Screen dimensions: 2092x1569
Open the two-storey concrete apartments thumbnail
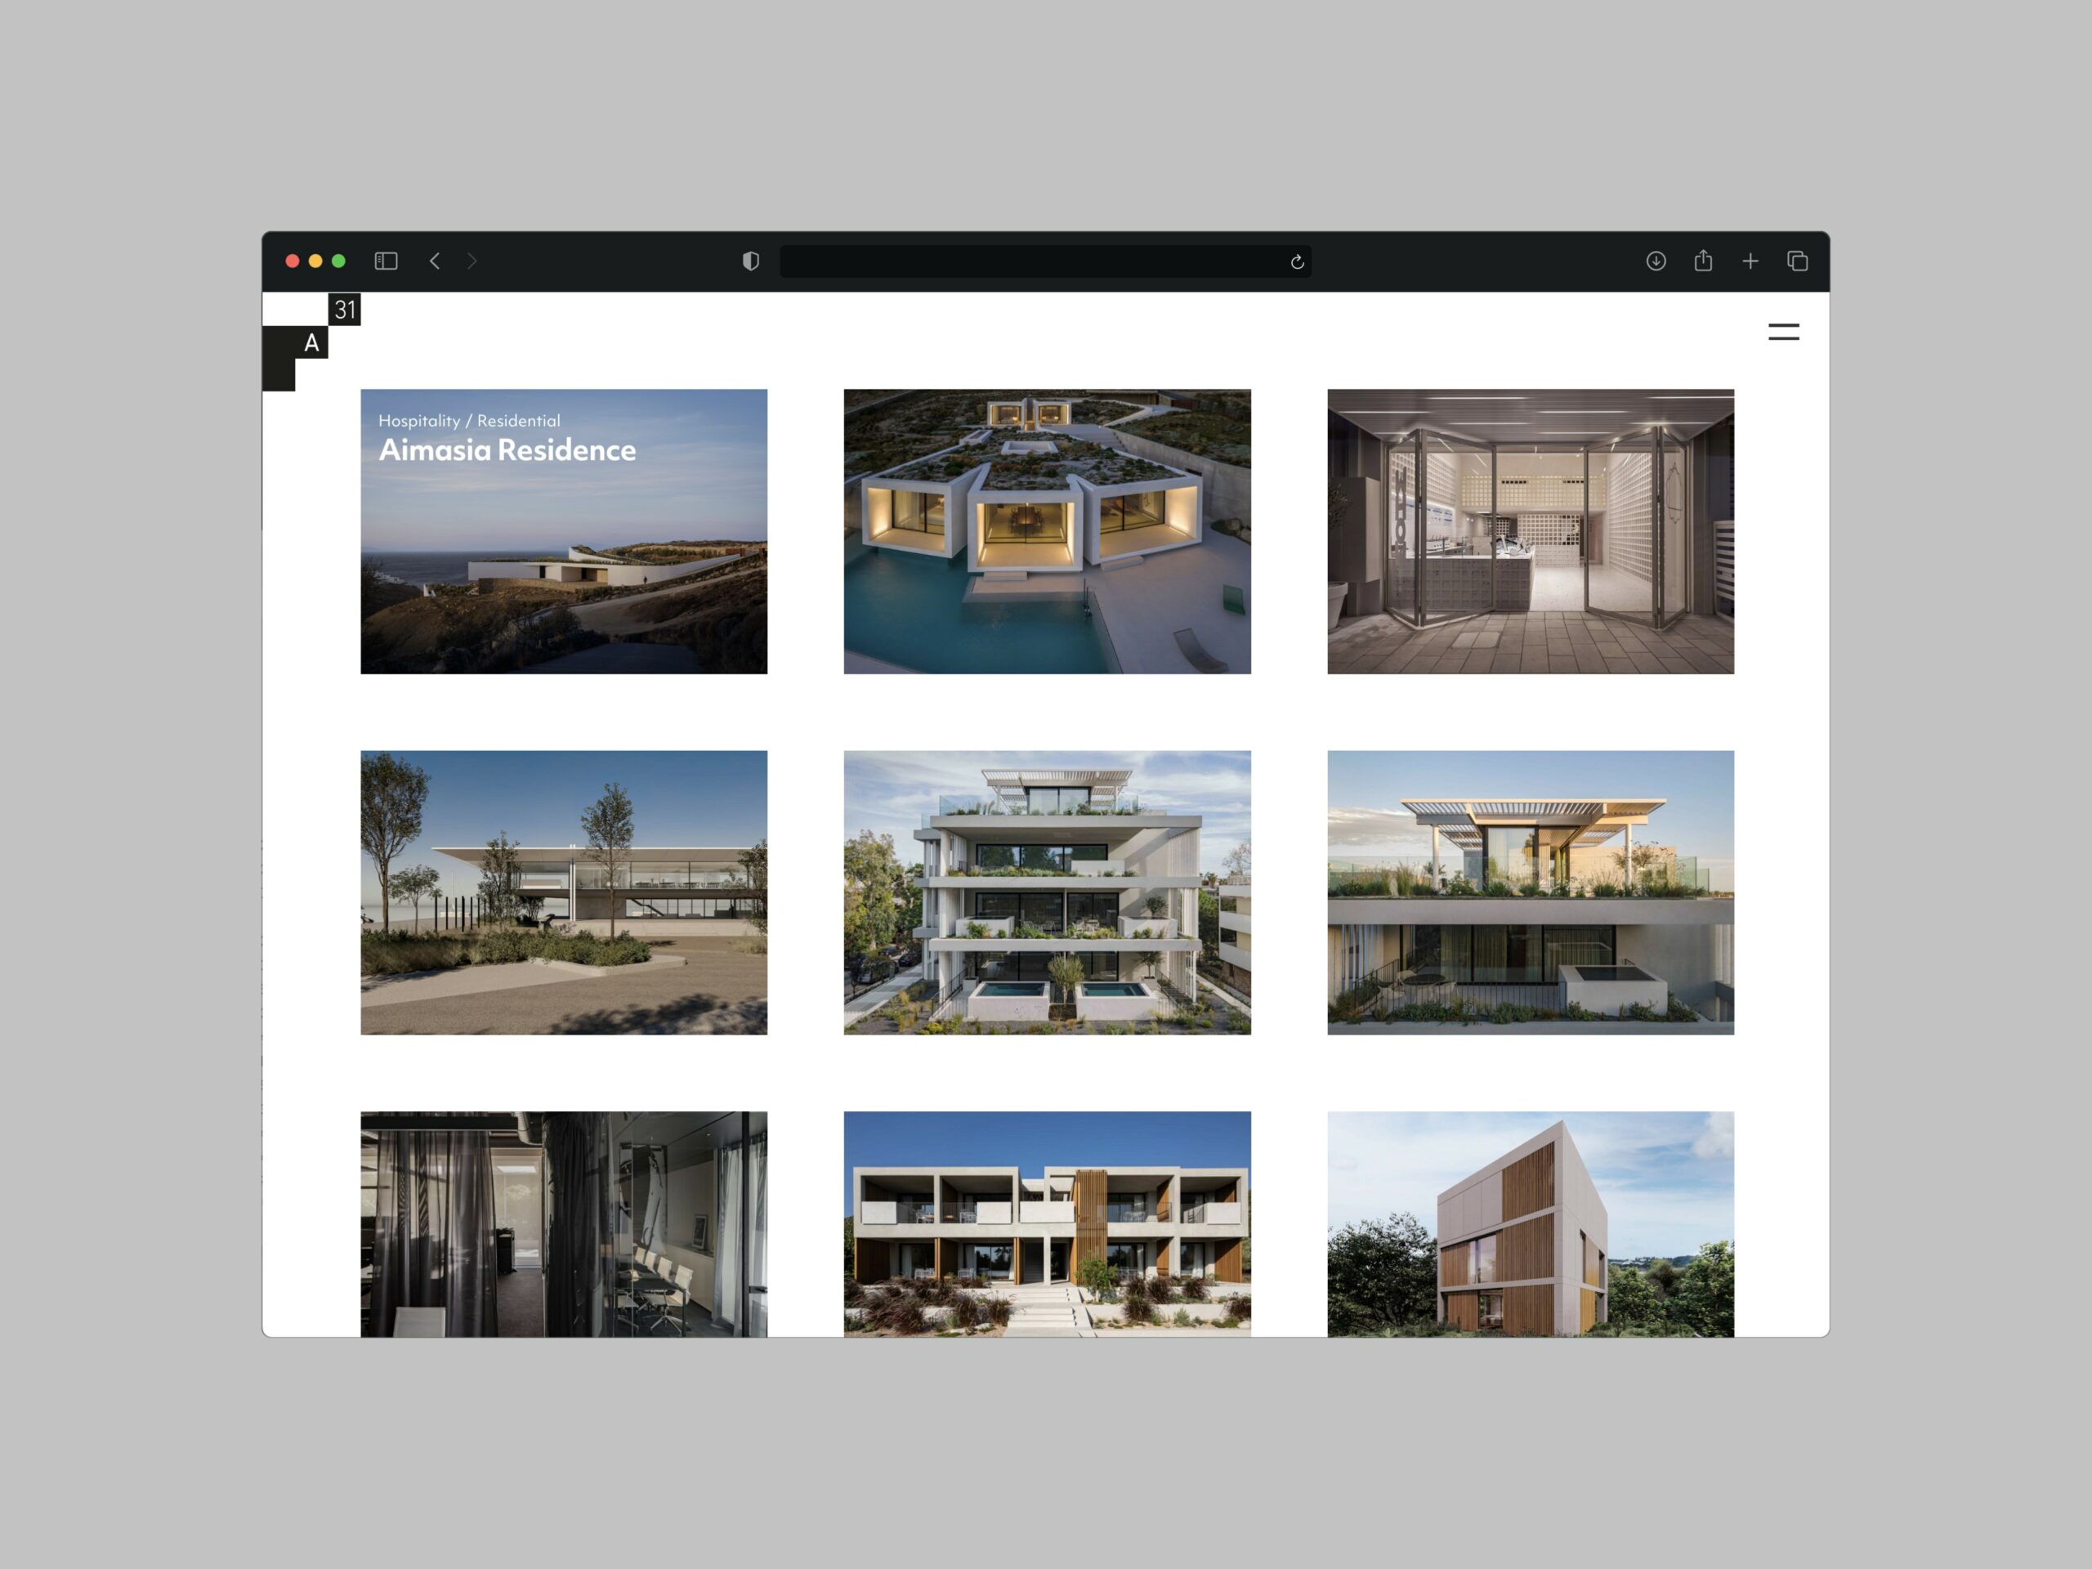pyautogui.click(x=1047, y=1224)
